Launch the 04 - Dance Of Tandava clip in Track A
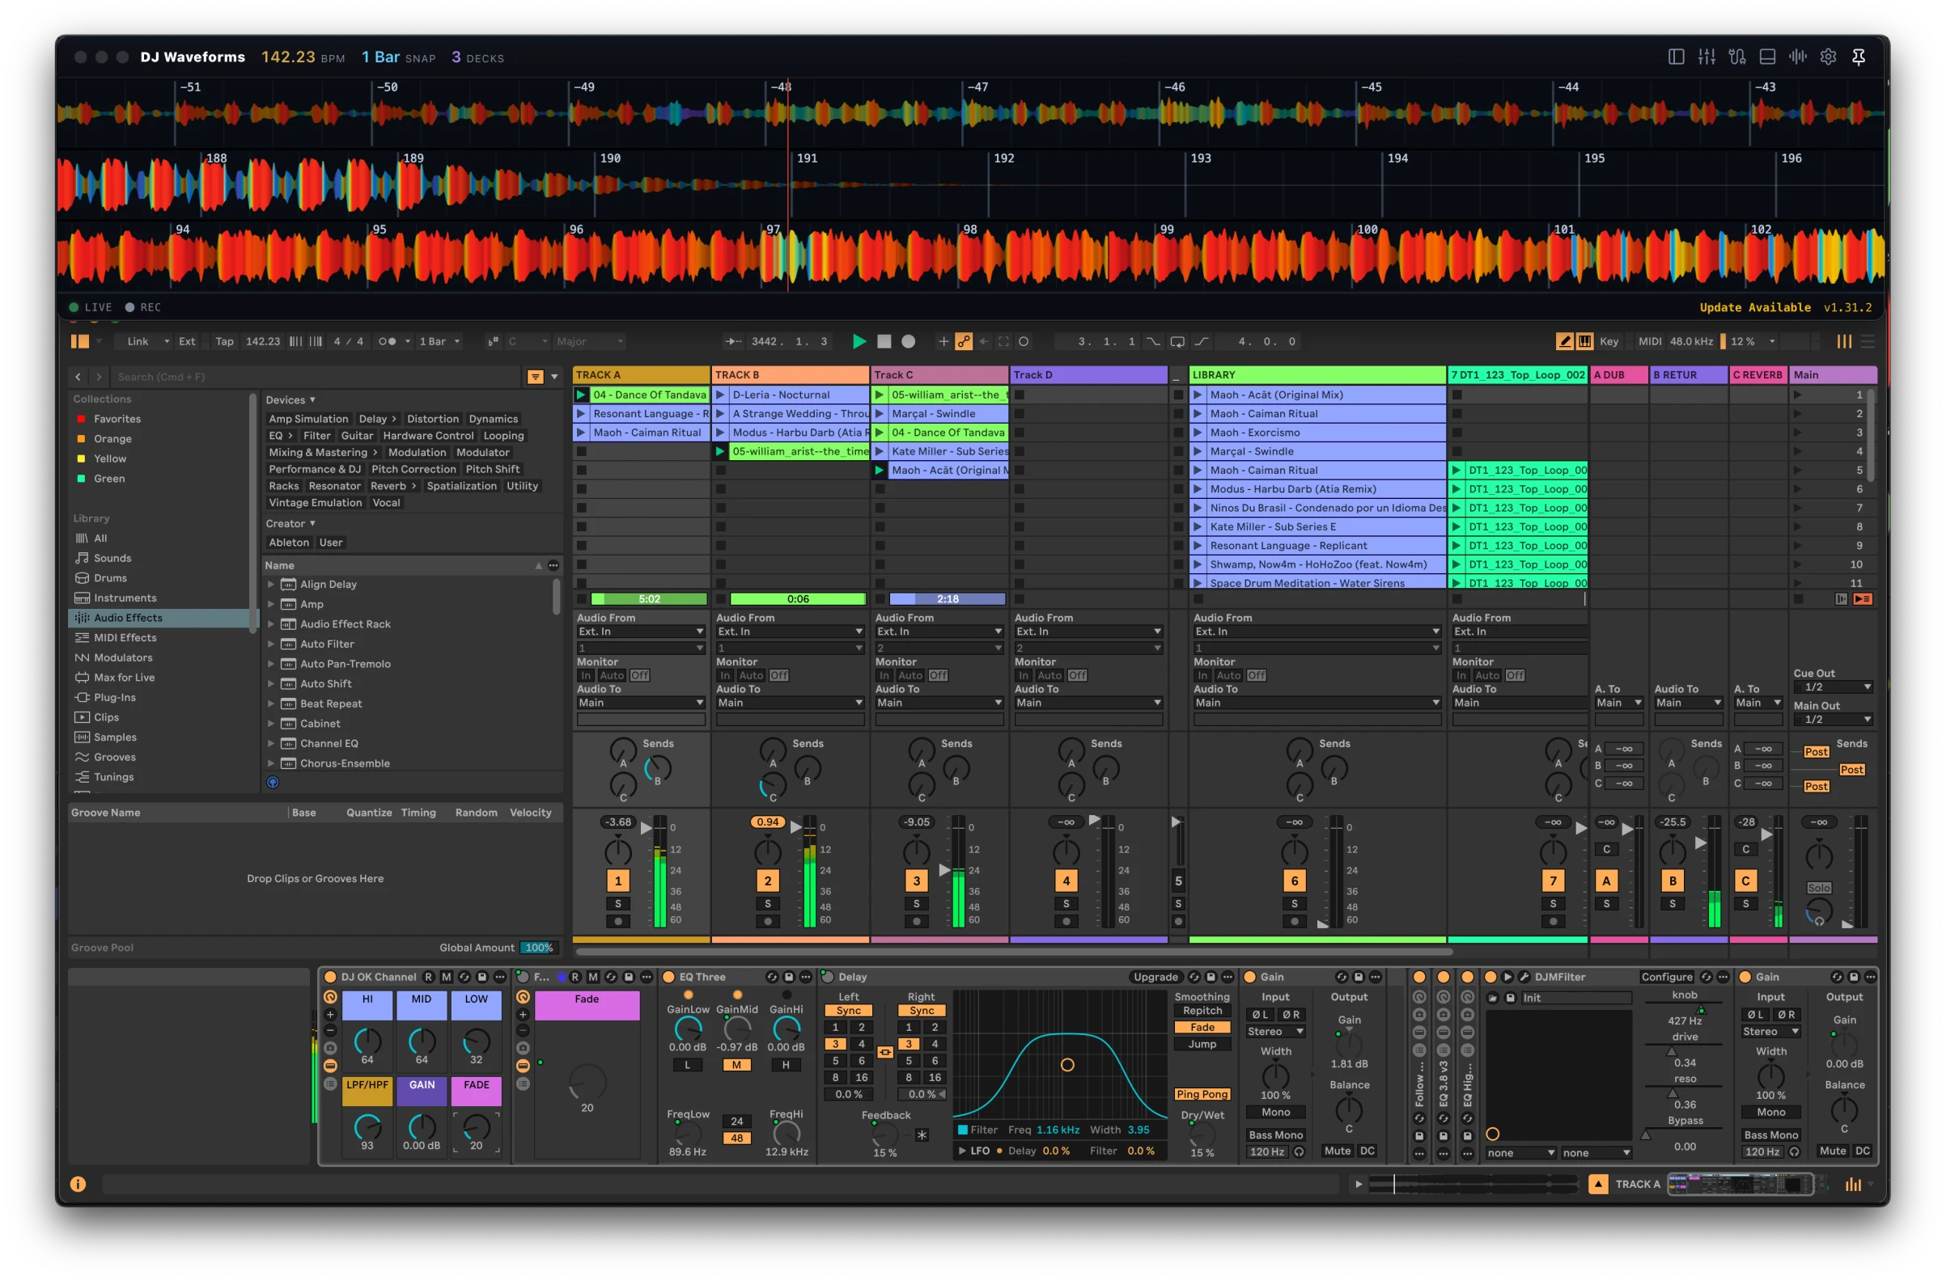 tap(581, 395)
